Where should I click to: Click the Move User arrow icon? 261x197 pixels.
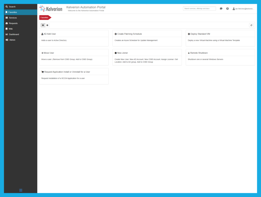coord(42,53)
